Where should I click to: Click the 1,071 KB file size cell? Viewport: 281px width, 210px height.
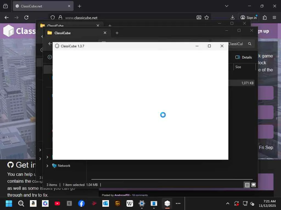247,83
